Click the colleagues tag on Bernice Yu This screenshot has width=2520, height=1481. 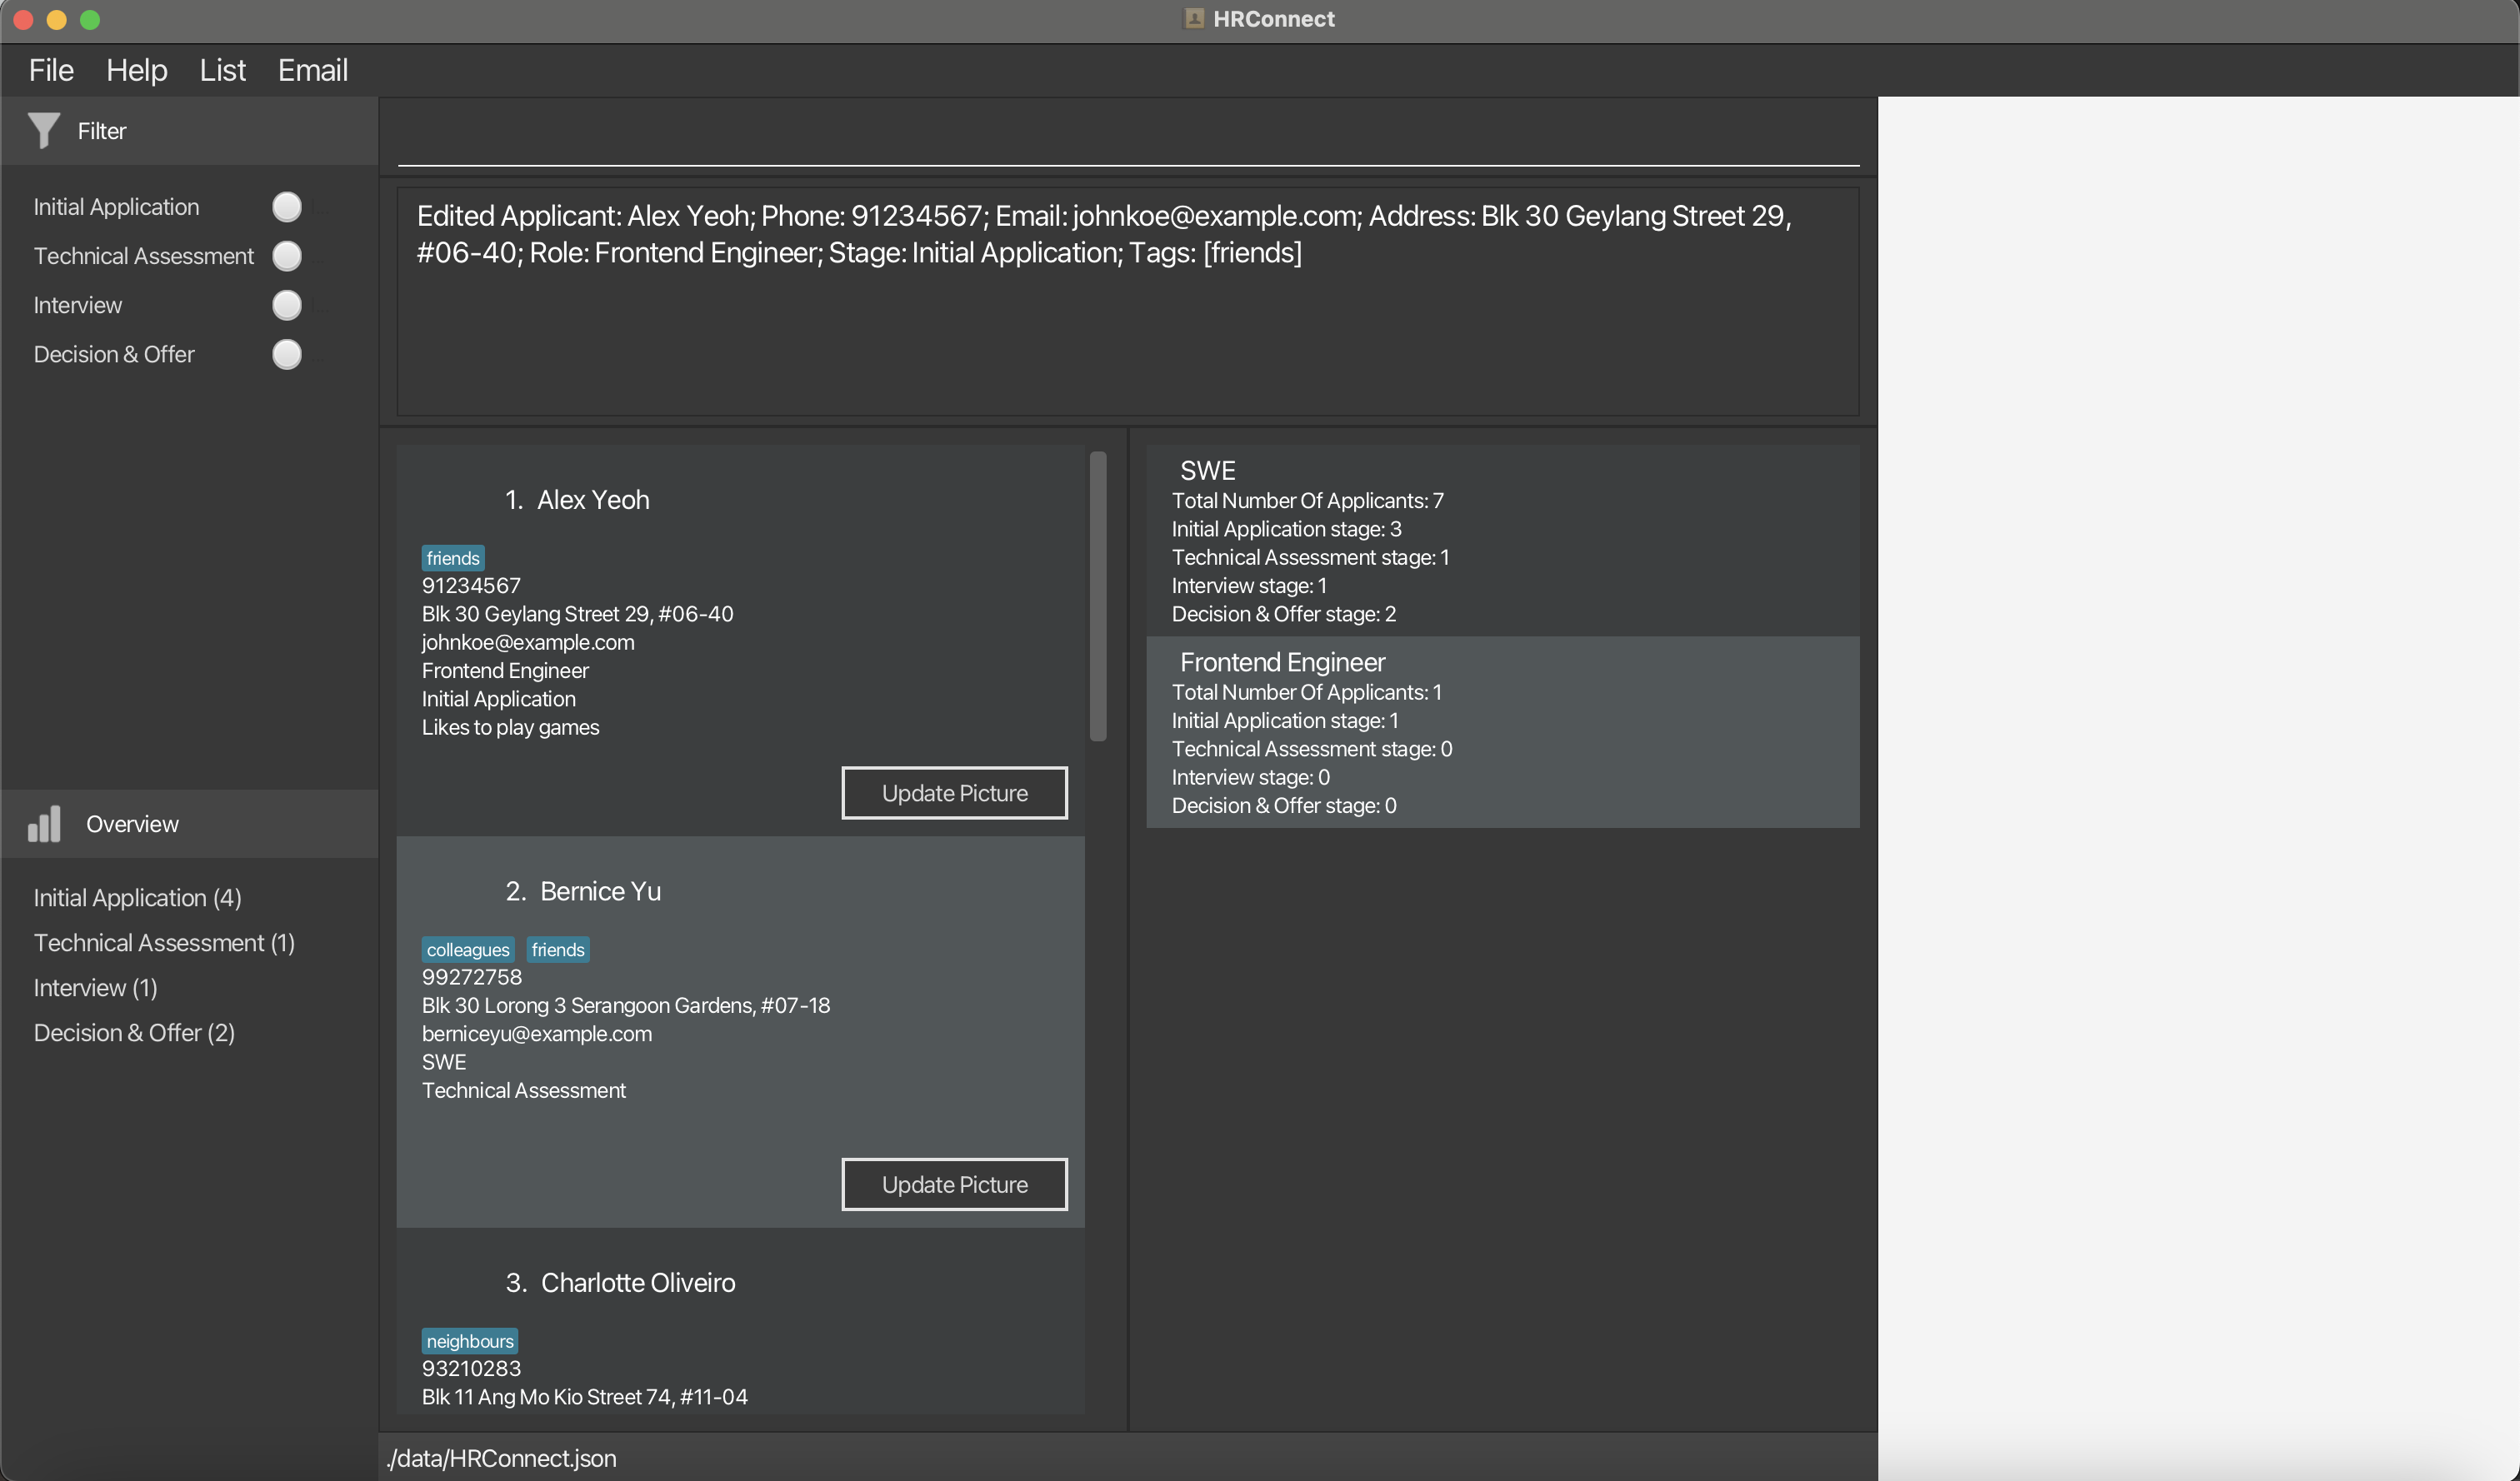pyautogui.click(x=468, y=950)
